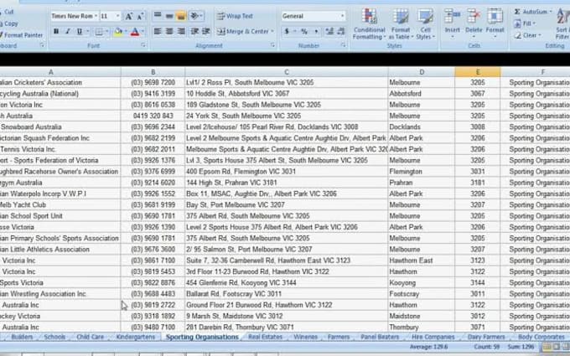Open the General number format combo box
The height and width of the screenshot is (356, 570).
click(313, 16)
